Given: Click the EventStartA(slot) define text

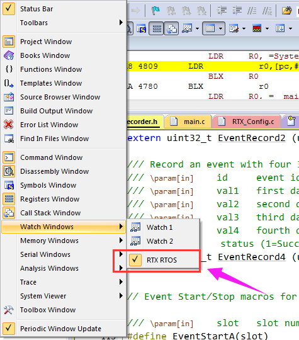Looking at the screenshot, I should (x=220, y=336).
